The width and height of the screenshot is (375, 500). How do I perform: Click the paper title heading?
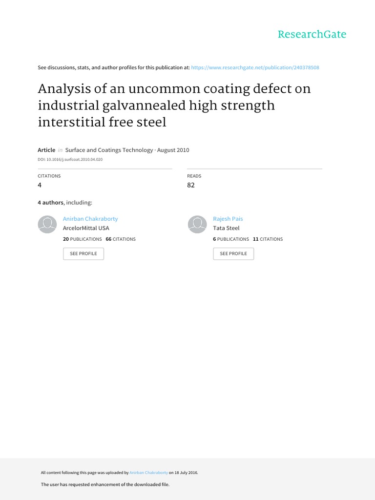coord(174,105)
